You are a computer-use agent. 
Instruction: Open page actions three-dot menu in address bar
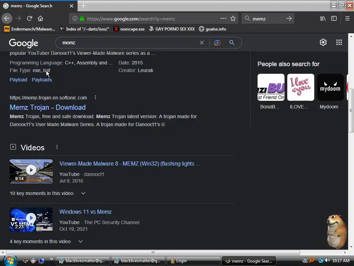223,19
